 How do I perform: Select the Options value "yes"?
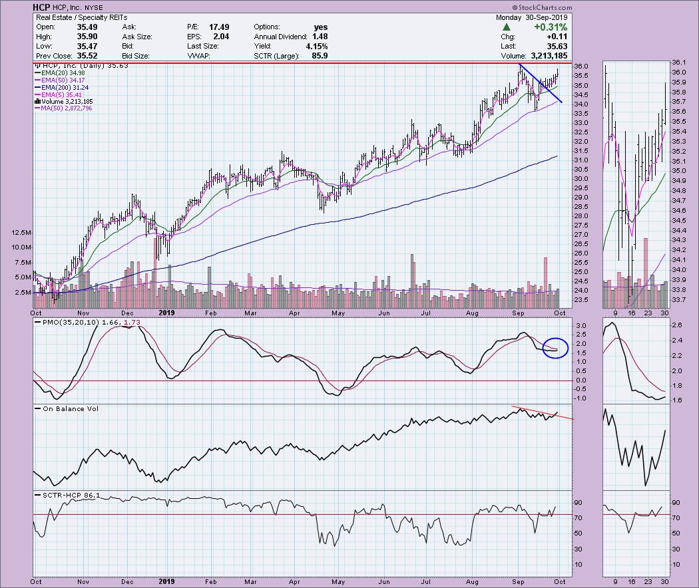320,27
